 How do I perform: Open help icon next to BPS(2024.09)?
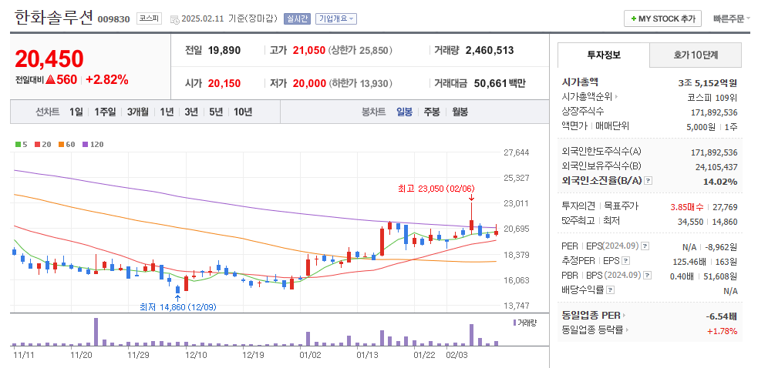click(x=647, y=276)
